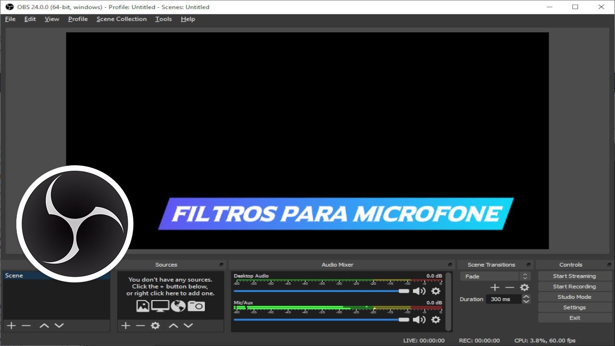The image size is (615, 346).
Task: Undock the Audio Mixer panel
Action: tap(450, 265)
